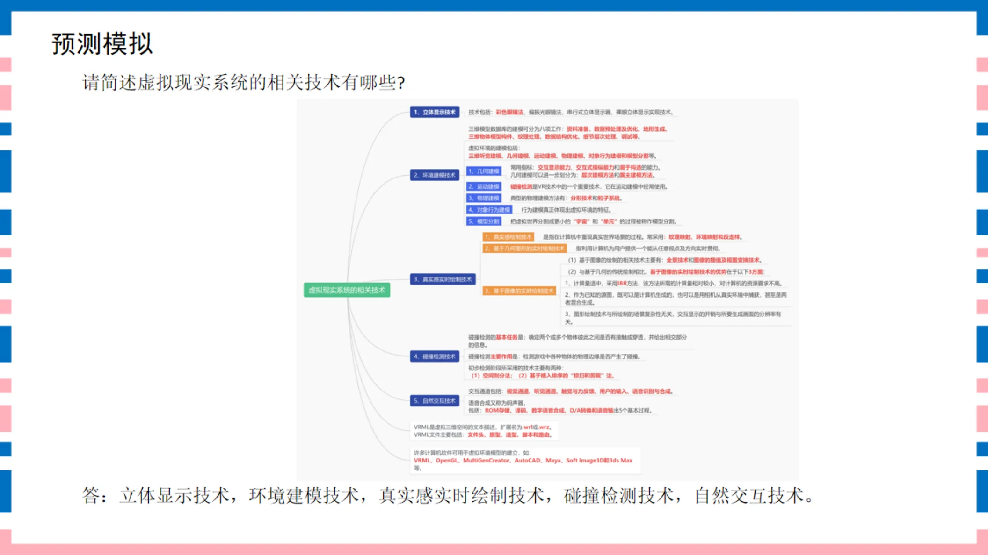Click the sub-node 2、运动建模
The height and width of the screenshot is (555, 988).
484,186
